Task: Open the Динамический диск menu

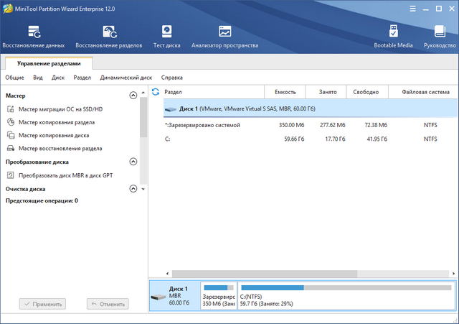Action: (x=126, y=78)
